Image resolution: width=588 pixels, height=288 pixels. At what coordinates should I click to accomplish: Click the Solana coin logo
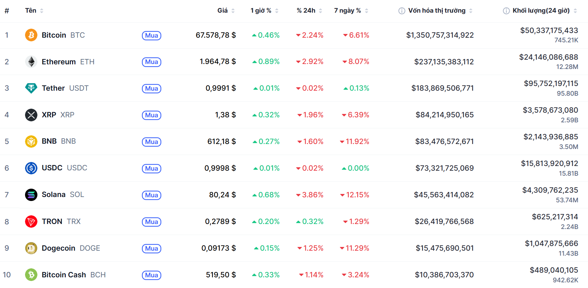tap(31, 195)
